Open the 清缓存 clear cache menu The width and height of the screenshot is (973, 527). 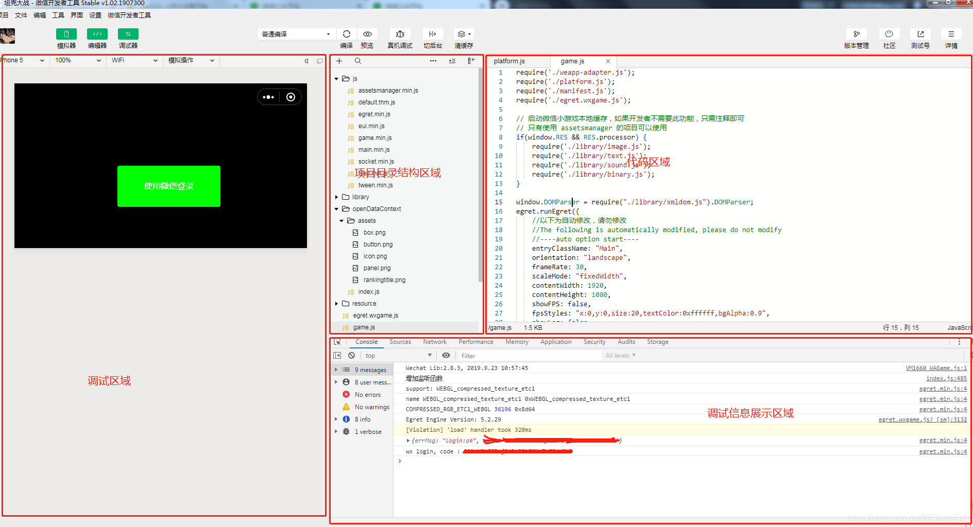point(464,34)
